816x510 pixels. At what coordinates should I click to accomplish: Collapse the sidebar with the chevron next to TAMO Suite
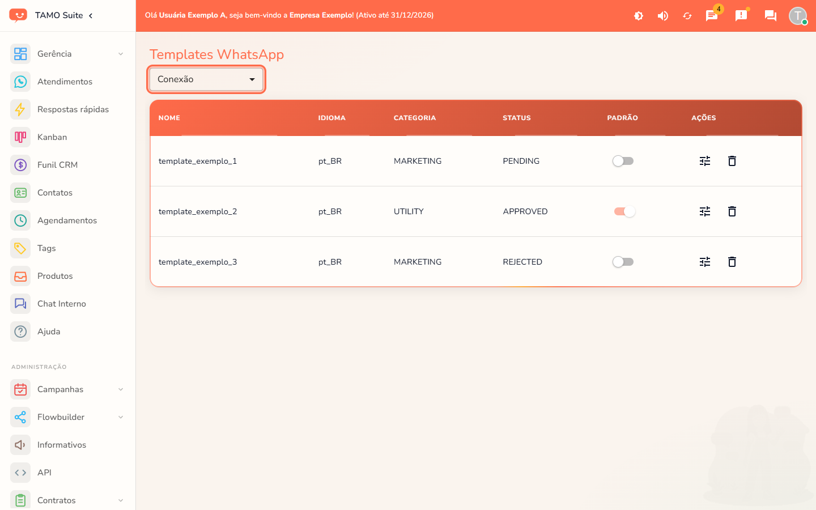tap(91, 15)
